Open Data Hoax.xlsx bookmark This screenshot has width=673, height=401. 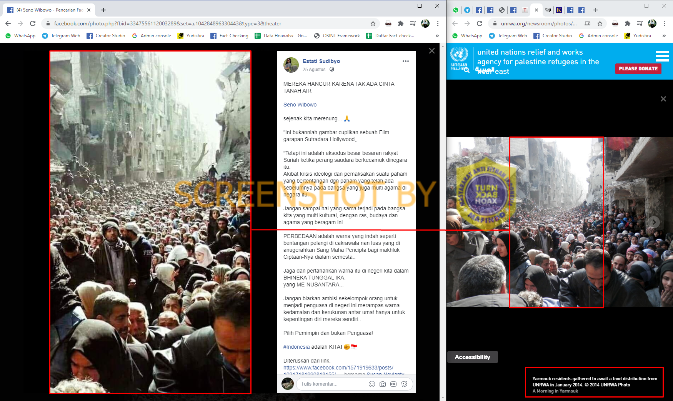281,36
